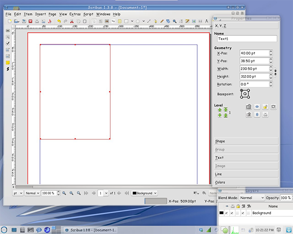293x234 pixels.
Task: Toggle the keep-ratio chain beside Width and Height
Action: (x=275, y=73)
